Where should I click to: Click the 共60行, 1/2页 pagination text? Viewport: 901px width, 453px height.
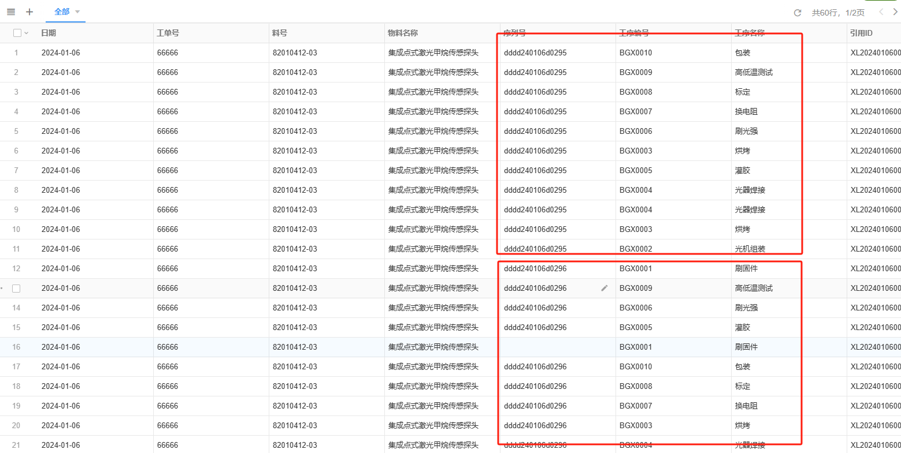[838, 13]
